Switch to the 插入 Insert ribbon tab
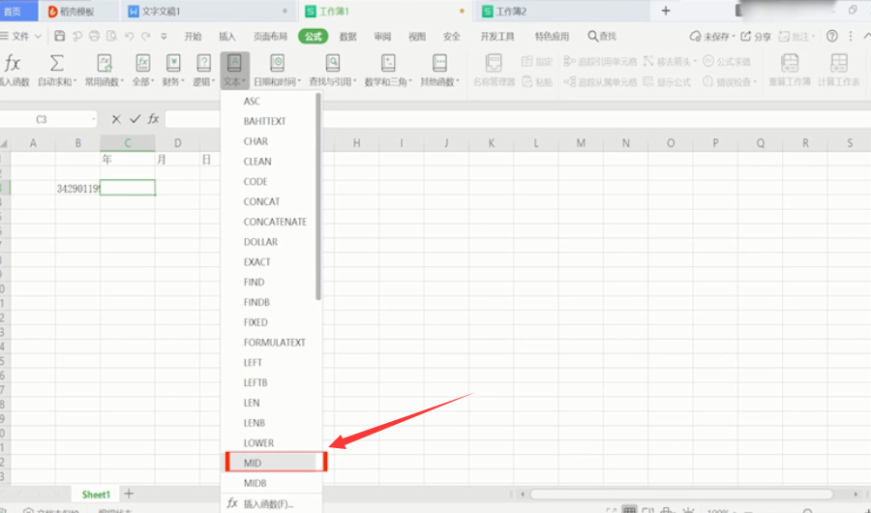The image size is (871, 513). click(x=226, y=36)
